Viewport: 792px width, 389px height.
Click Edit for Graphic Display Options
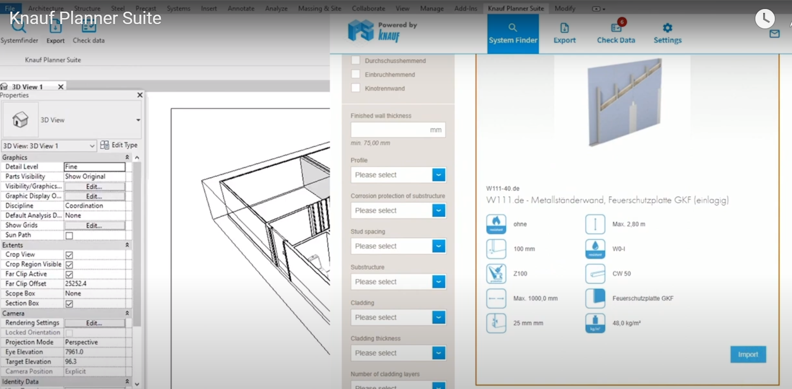click(94, 196)
